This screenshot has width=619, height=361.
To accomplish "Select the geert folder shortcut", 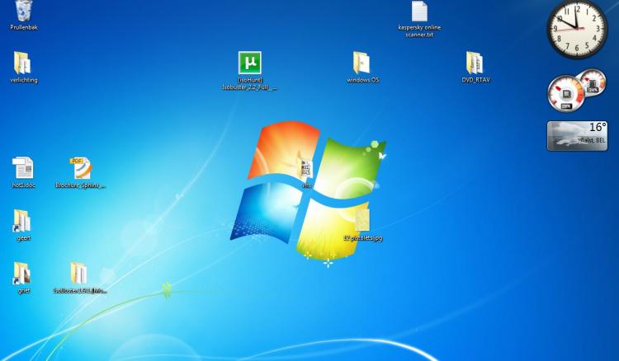I will pyautogui.click(x=22, y=221).
